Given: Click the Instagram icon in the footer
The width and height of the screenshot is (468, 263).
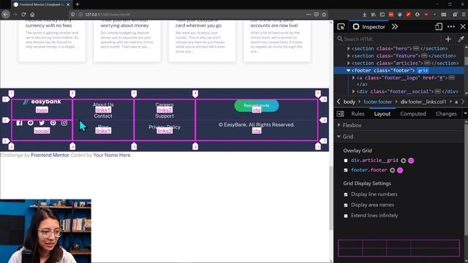Looking at the screenshot, I should (x=64, y=123).
